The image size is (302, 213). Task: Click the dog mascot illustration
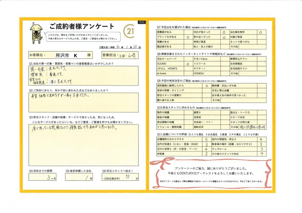(36, 34)
